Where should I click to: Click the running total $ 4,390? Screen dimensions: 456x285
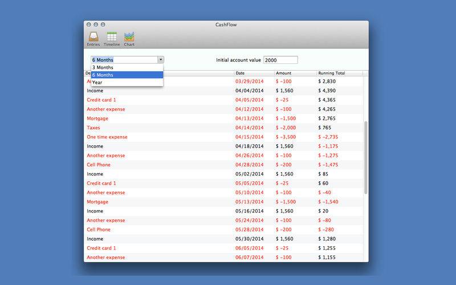tap(327, 91)
